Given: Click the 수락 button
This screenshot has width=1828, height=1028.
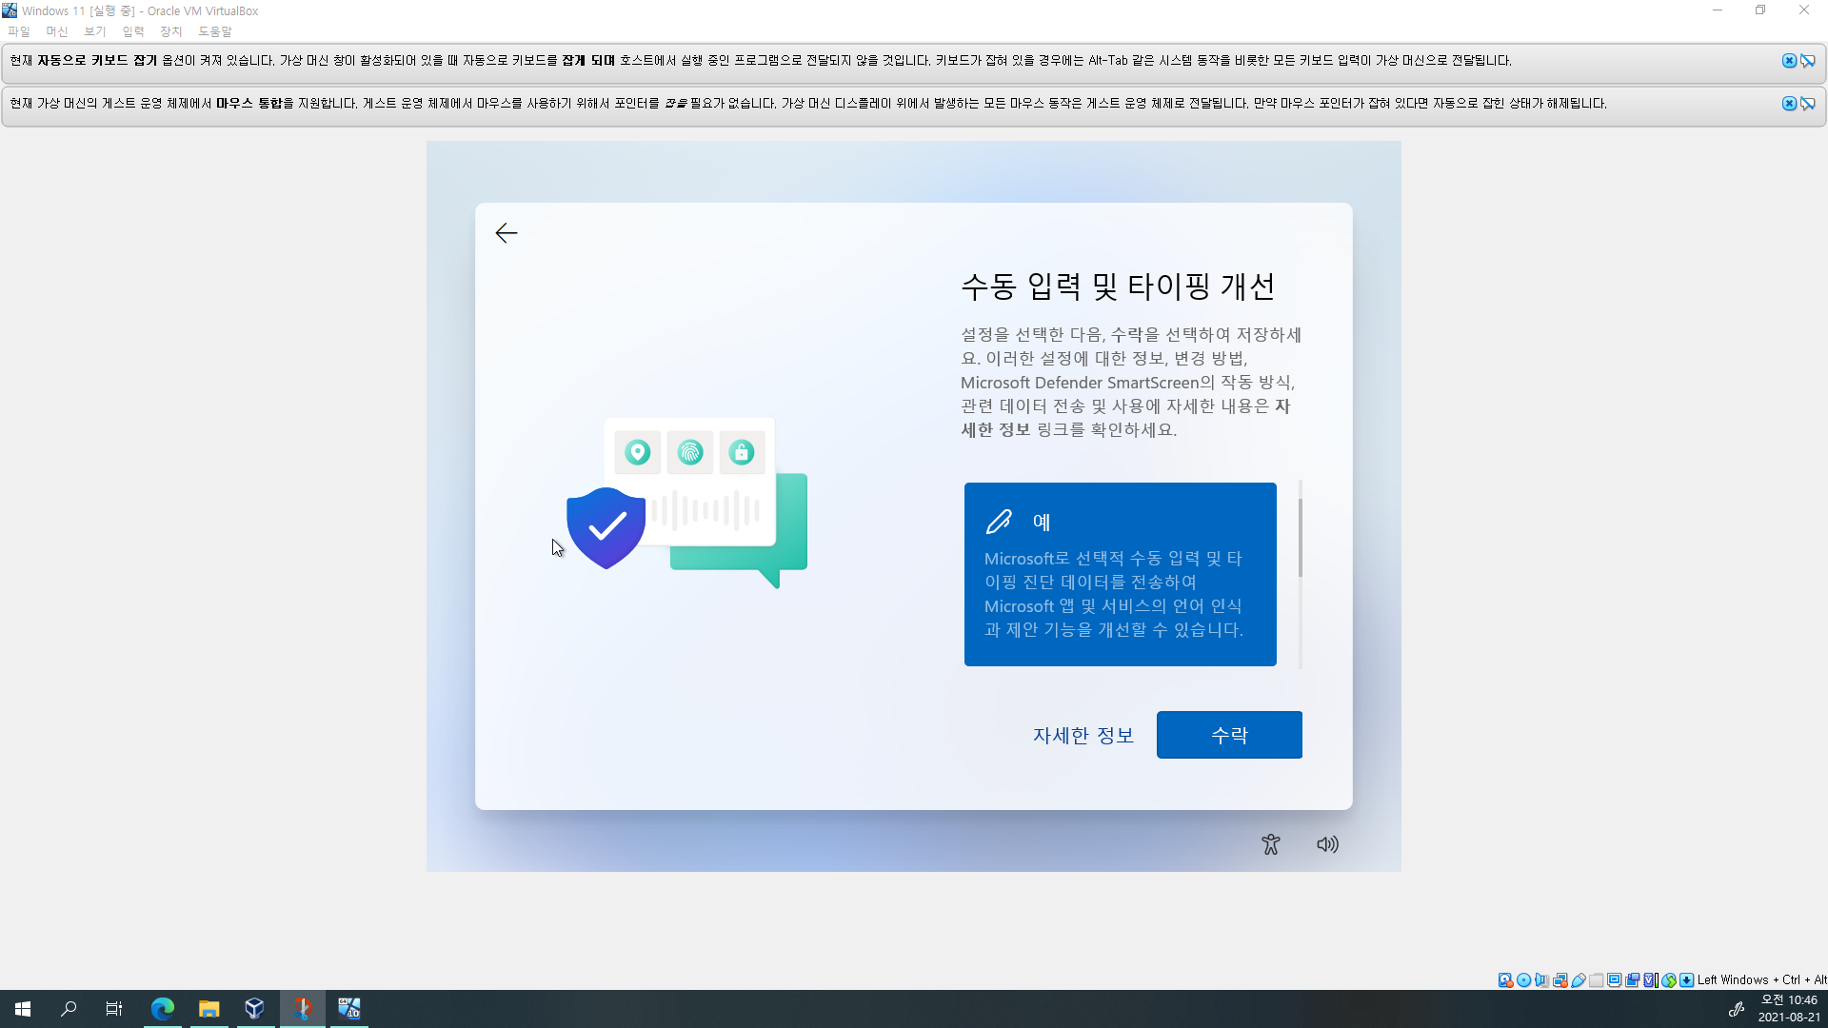Looking at the screenshot, I should 1228,735.
